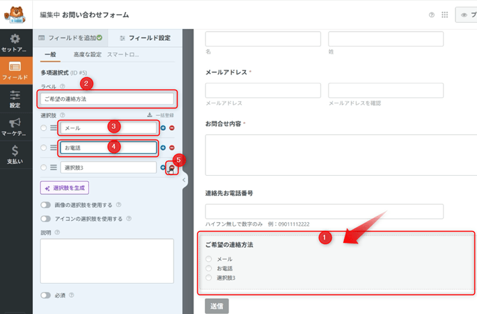
Task: Click drag handle for メール choice
Action: [x=54, y=128]
